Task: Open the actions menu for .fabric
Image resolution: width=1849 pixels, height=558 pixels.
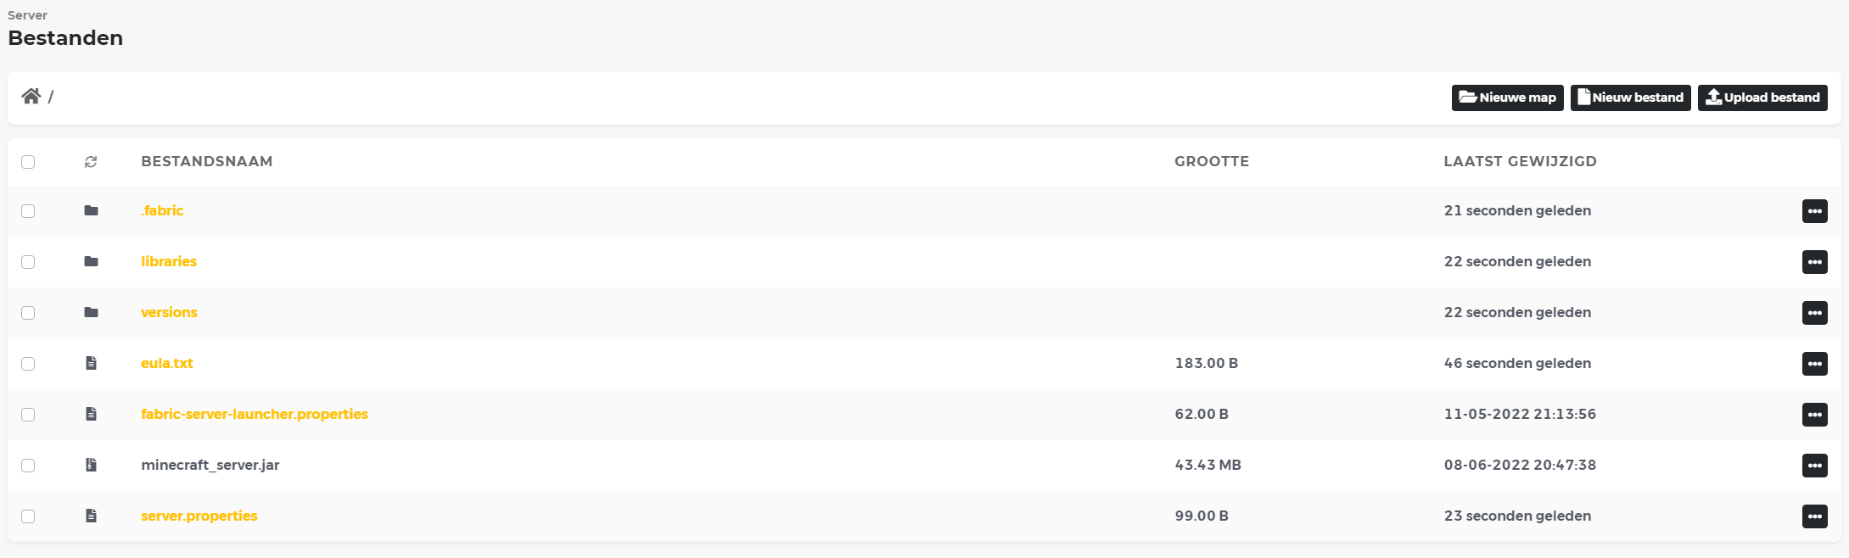Action: click(x=1814, y=211)
